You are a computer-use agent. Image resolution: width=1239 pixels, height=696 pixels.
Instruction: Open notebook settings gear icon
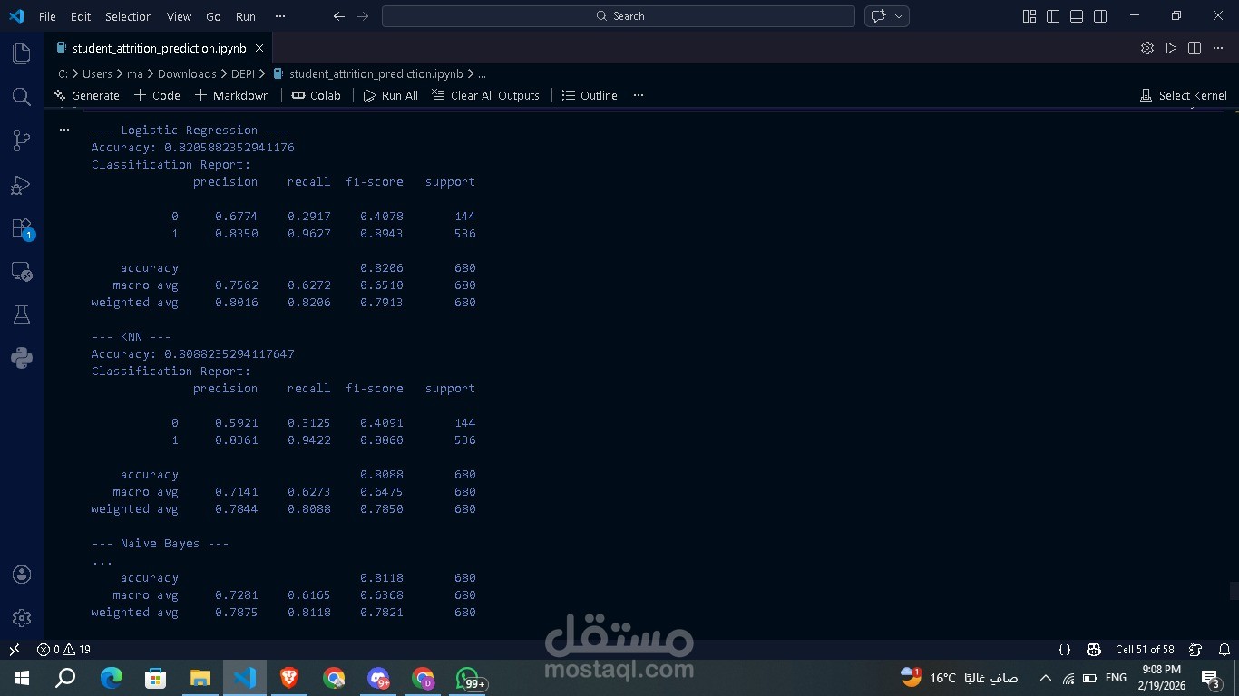1146,48
